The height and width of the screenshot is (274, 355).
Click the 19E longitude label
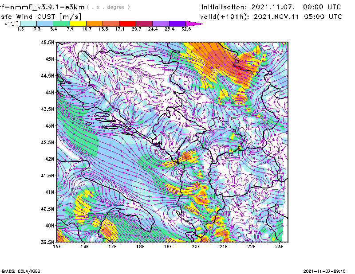coord(168,247)
